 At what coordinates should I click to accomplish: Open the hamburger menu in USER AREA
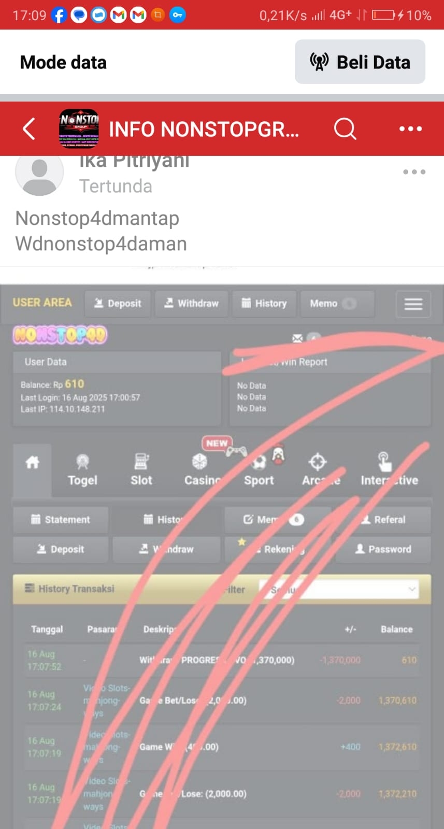tap(413, 304)
